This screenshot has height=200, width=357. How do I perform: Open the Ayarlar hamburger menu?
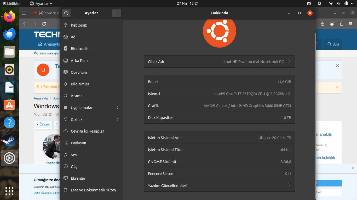point(117,13)
